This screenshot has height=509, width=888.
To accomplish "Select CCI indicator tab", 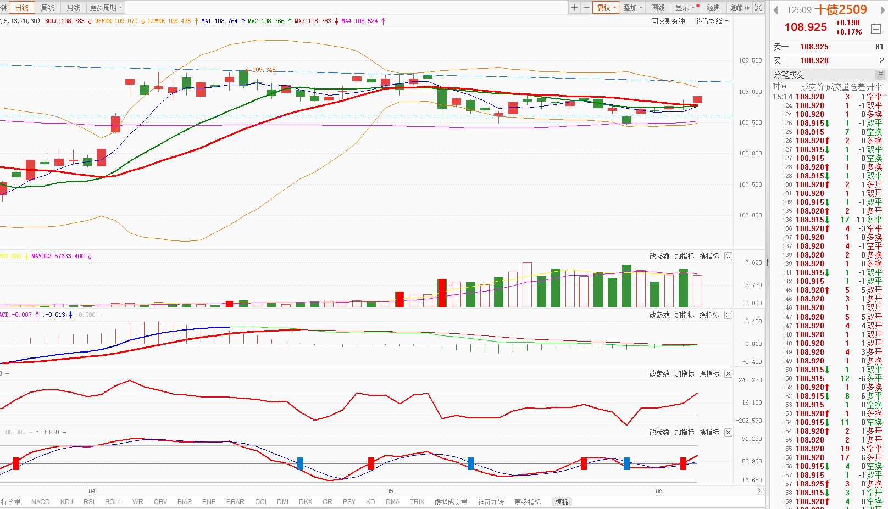I will point(260,502).
